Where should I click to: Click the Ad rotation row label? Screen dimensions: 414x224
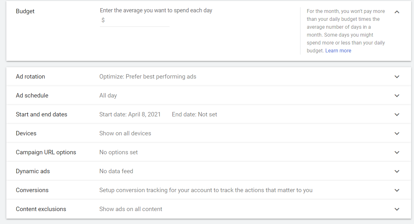[30, 77]
